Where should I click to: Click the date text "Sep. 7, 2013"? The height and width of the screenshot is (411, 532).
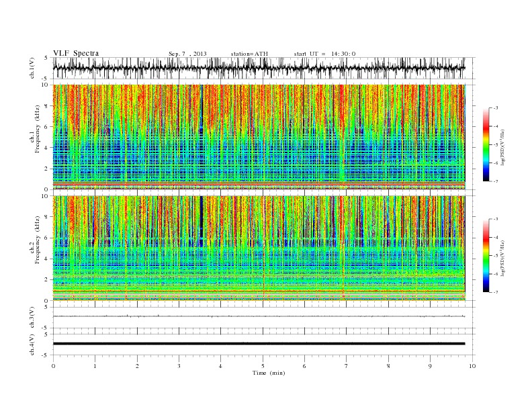tap(187, 54)
